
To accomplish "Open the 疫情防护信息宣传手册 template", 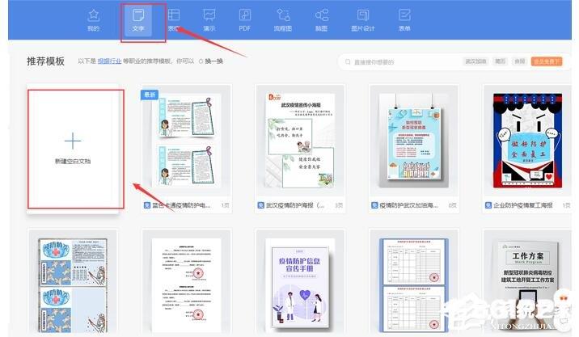I will tap(300, 286).
